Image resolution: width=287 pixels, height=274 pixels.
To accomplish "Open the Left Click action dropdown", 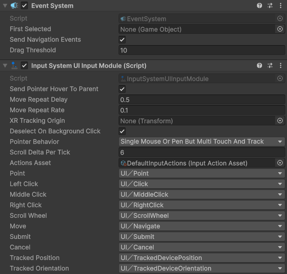I will pos(202,184).
